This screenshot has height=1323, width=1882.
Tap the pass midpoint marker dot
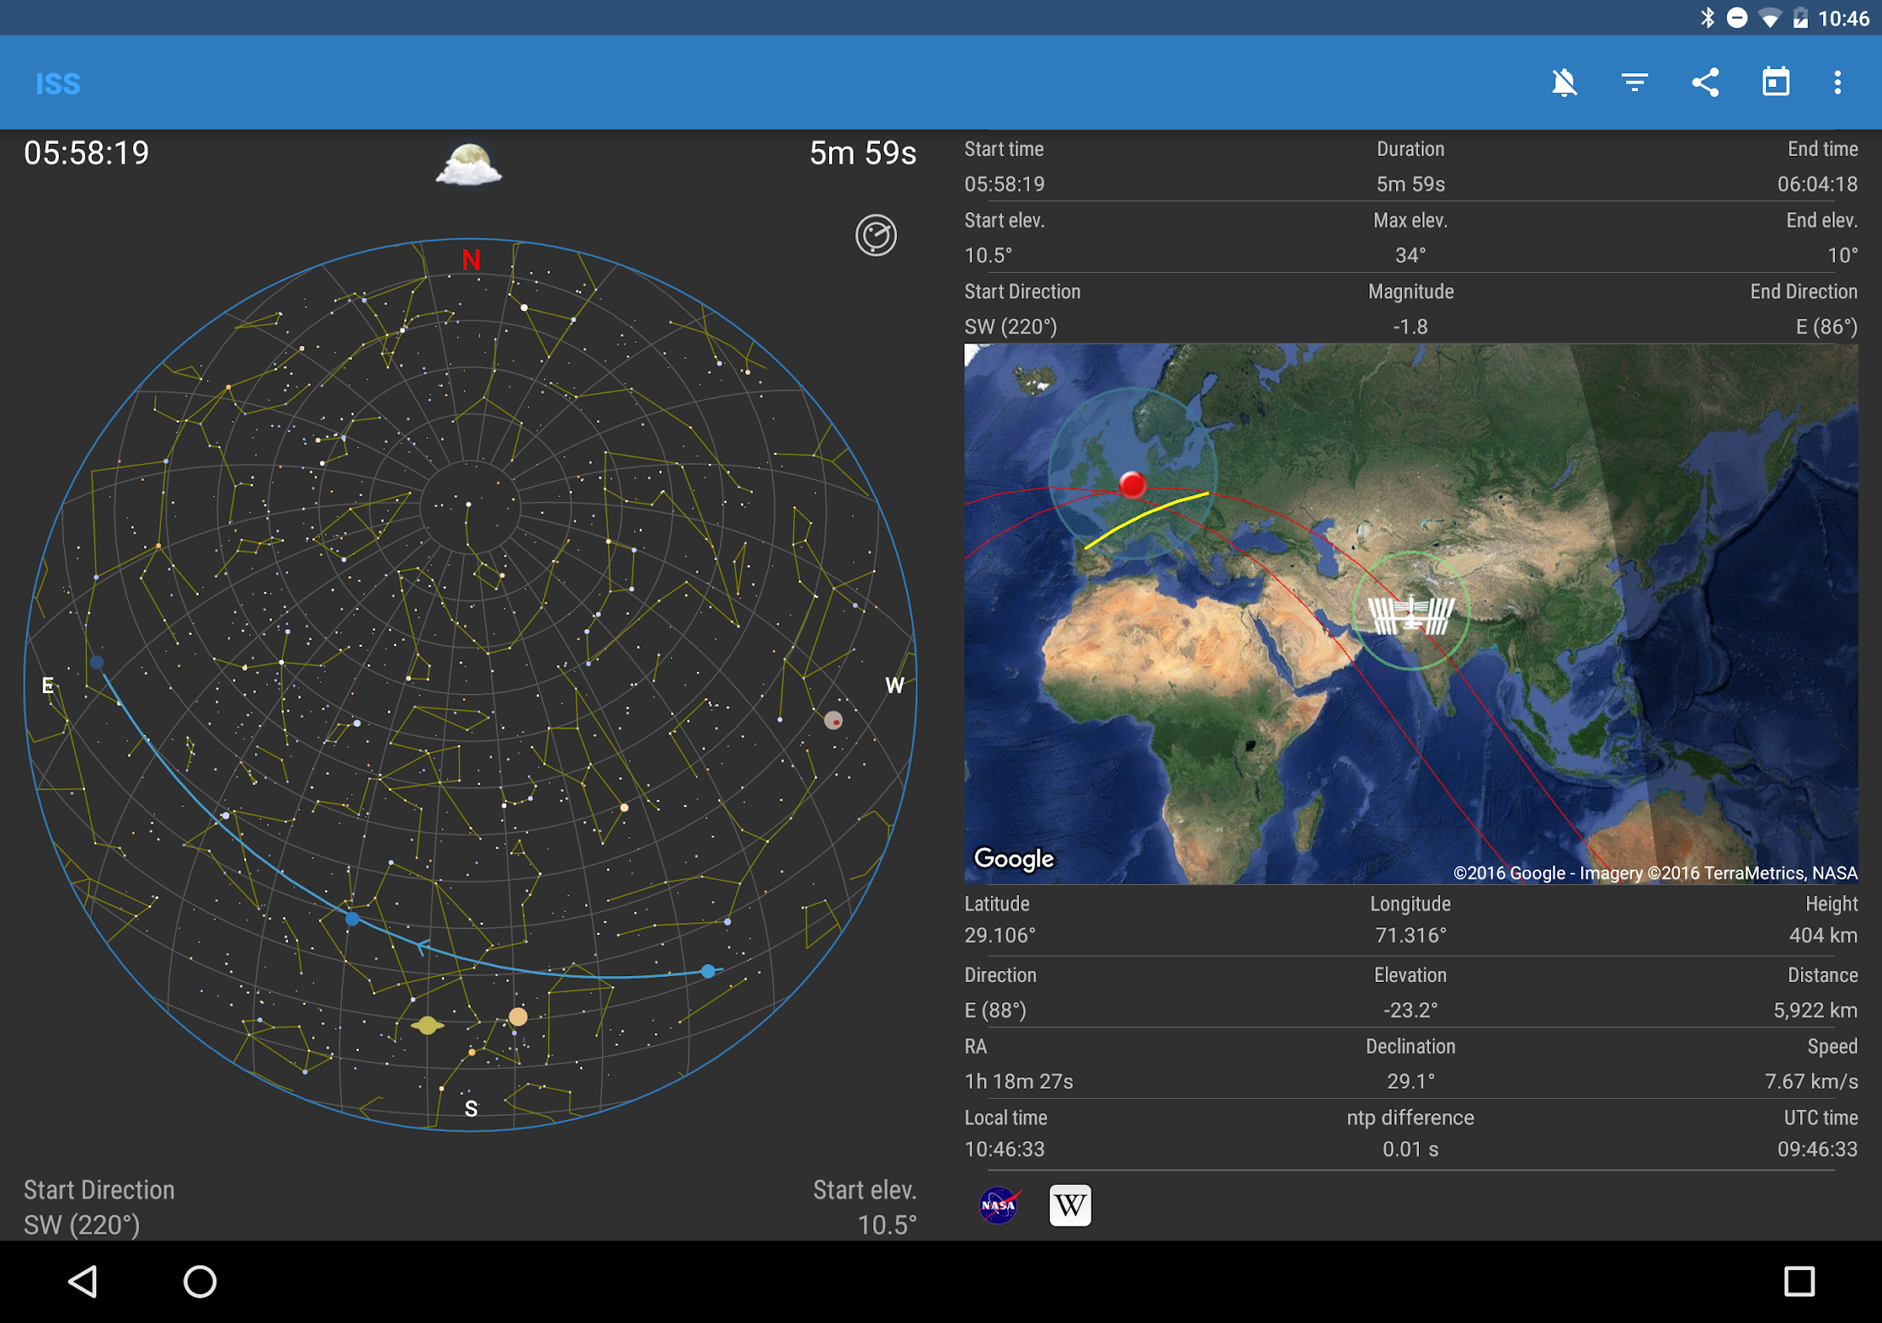(352, 919)
